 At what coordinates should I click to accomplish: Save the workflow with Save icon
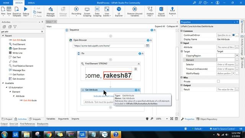[x=9, y=11]
